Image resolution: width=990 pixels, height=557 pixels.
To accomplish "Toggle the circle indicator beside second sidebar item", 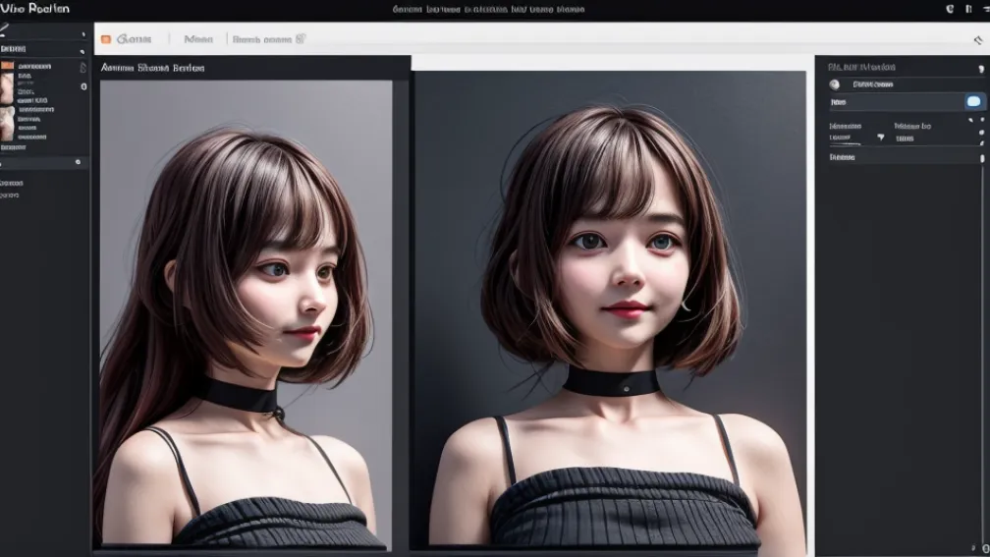I will 83,86.
